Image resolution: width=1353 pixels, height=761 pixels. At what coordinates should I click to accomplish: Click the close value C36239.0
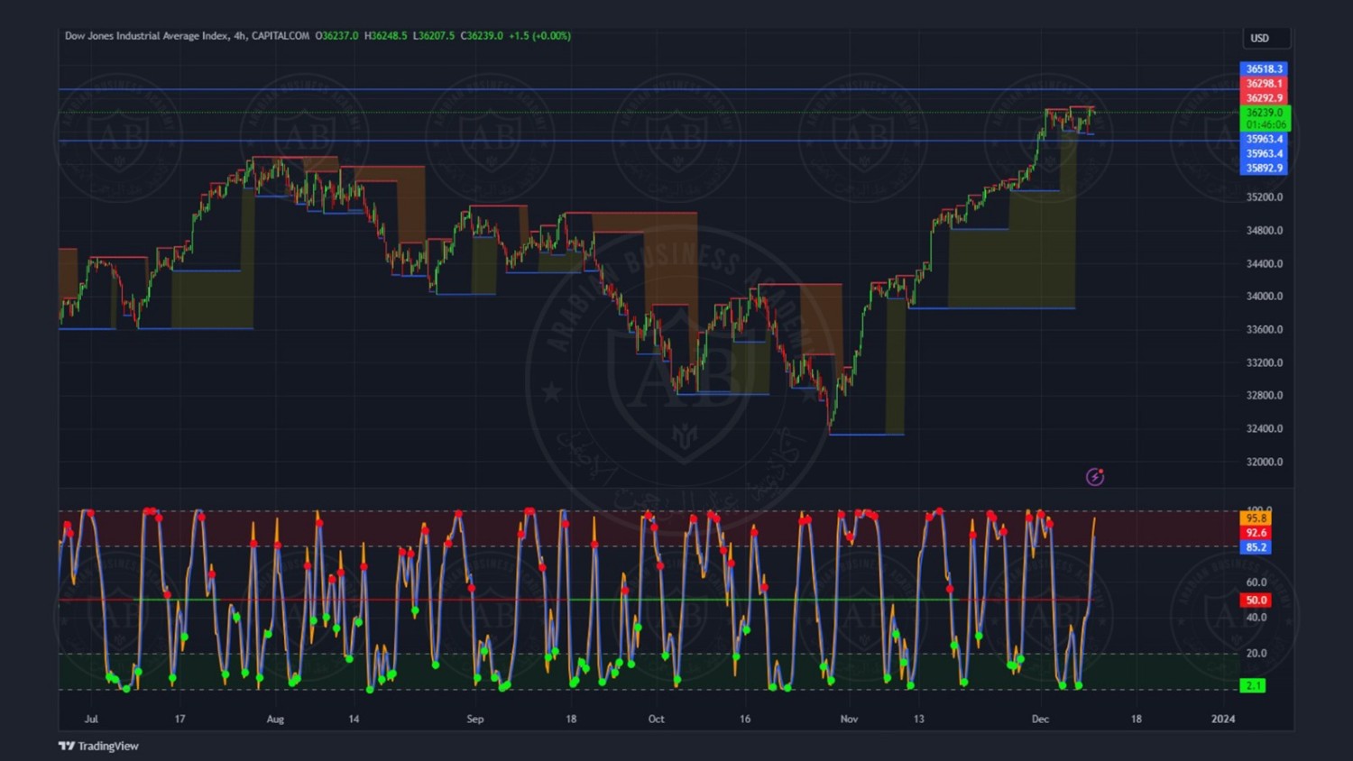pyautogui.click(x=482, y=36)
